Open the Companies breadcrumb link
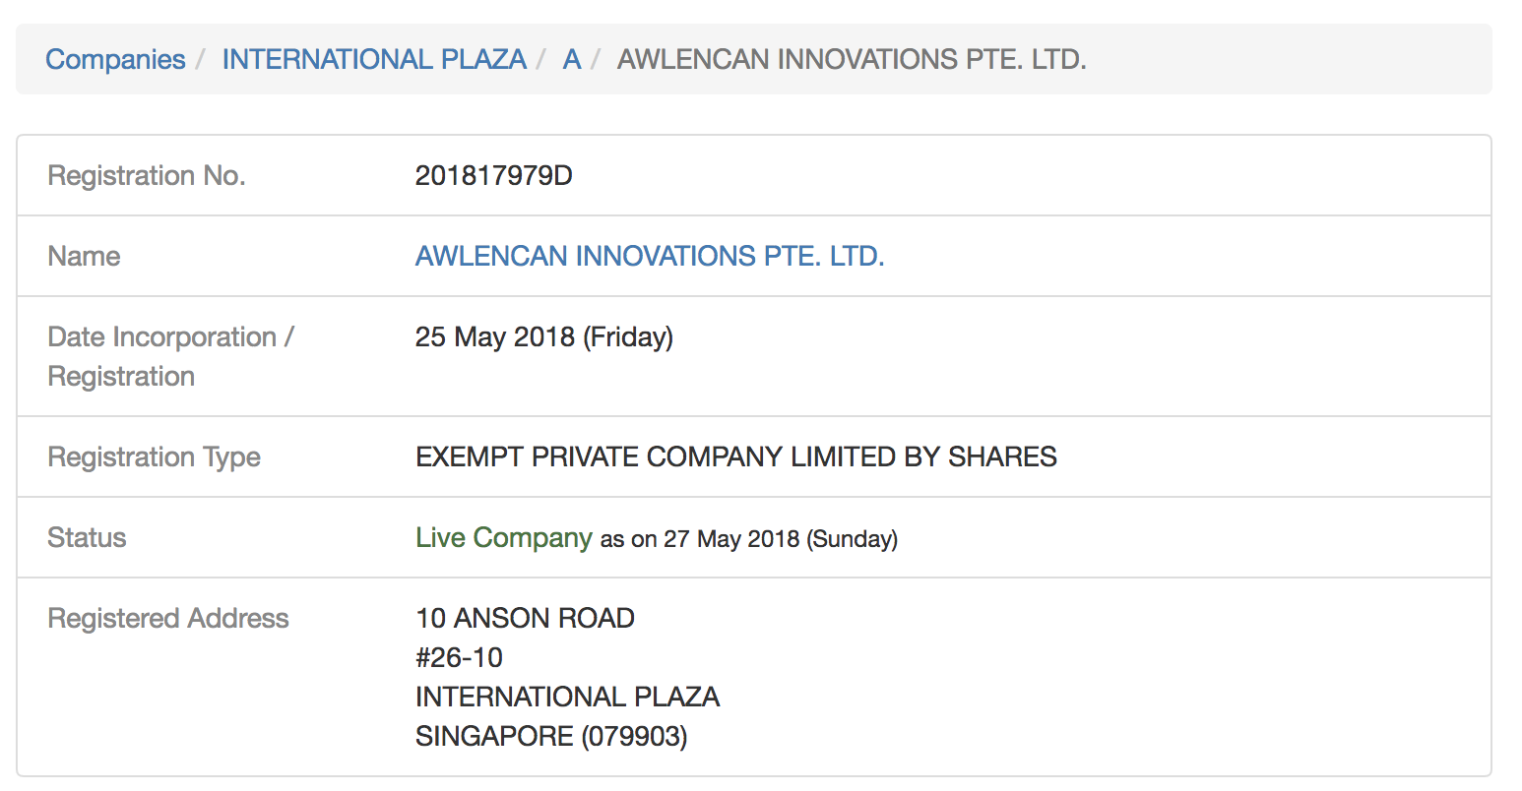 coord(115,59)
